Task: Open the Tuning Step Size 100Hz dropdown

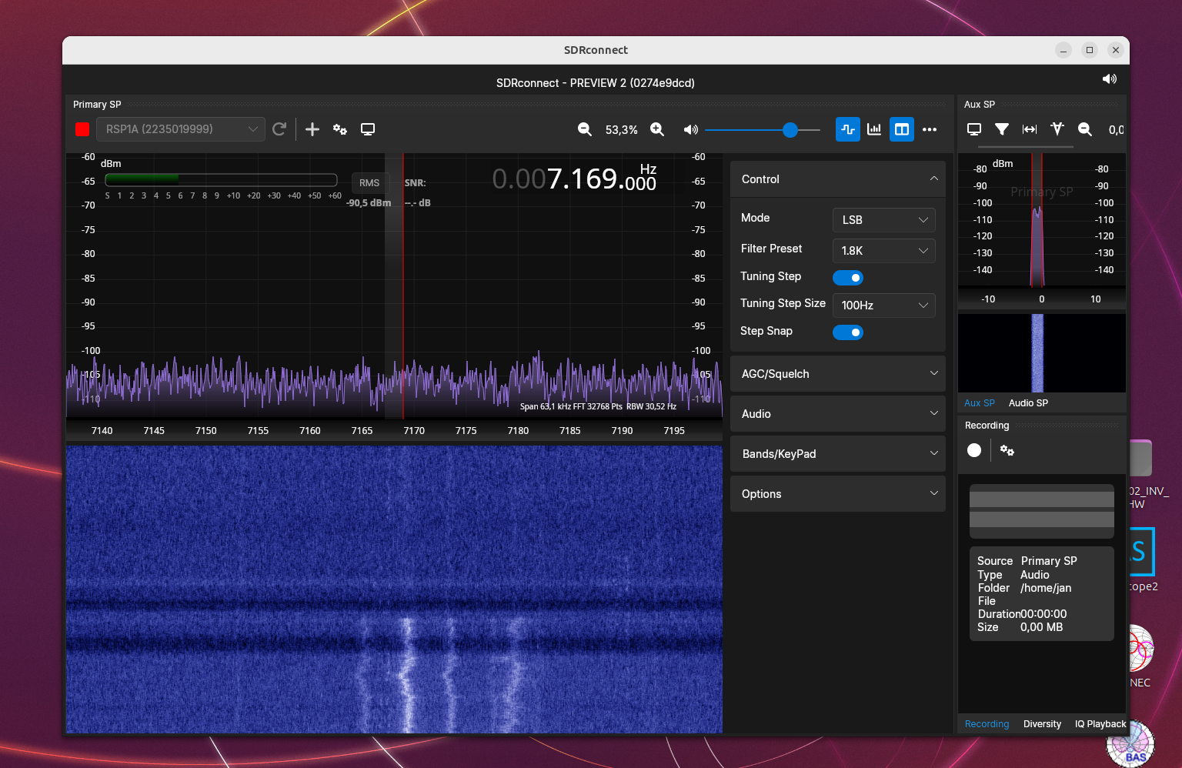Action: (x=884, y=306)
